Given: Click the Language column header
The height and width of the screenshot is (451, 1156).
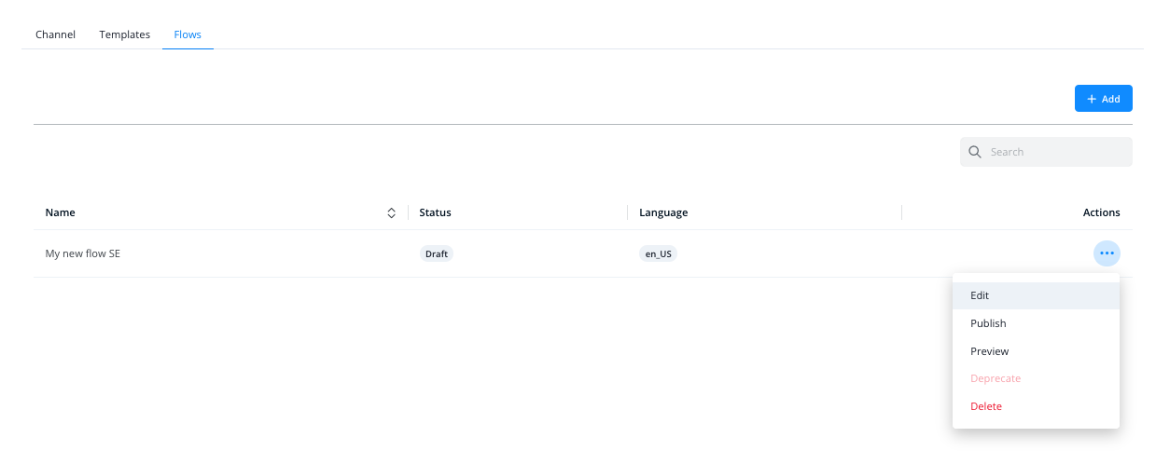Looking at the screenshot, I should point(663,212).
